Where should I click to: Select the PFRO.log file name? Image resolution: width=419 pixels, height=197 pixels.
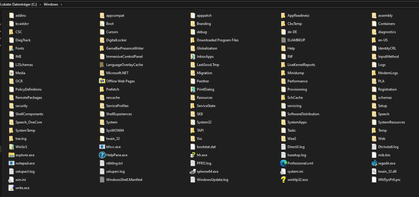[204, 163]
